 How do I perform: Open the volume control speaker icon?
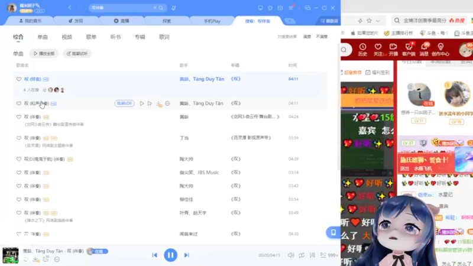(291, 255)
